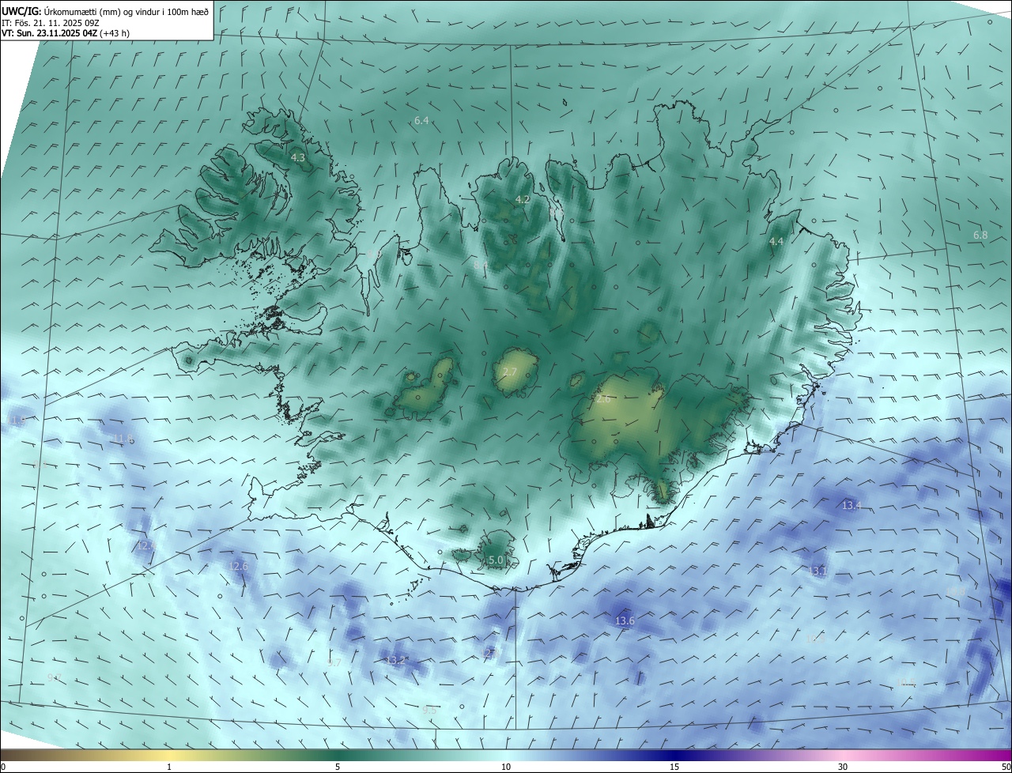The width and height of the screenshot is (1012, 773).
Task: Click the "VT: Sun. 23.11.2025 04Z (+43 h)" line
Action: click(x=66, y=33)
